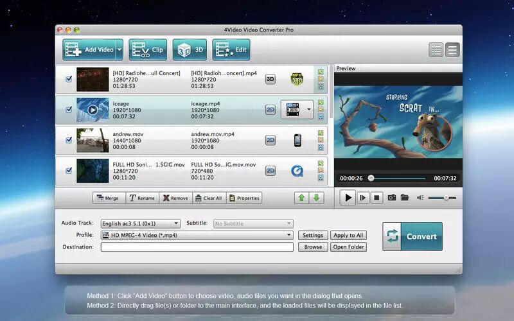Click the Apply to All button

tap(348, 235)
